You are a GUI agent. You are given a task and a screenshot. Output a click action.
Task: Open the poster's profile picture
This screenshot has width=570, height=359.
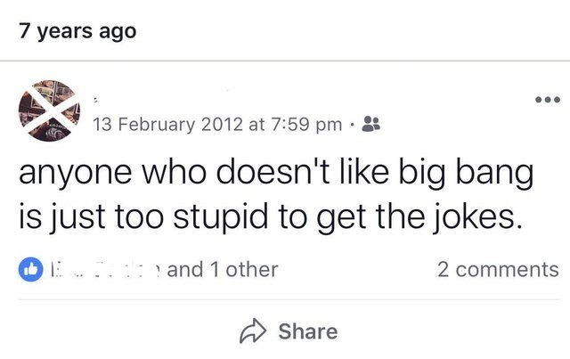point(48,110)
